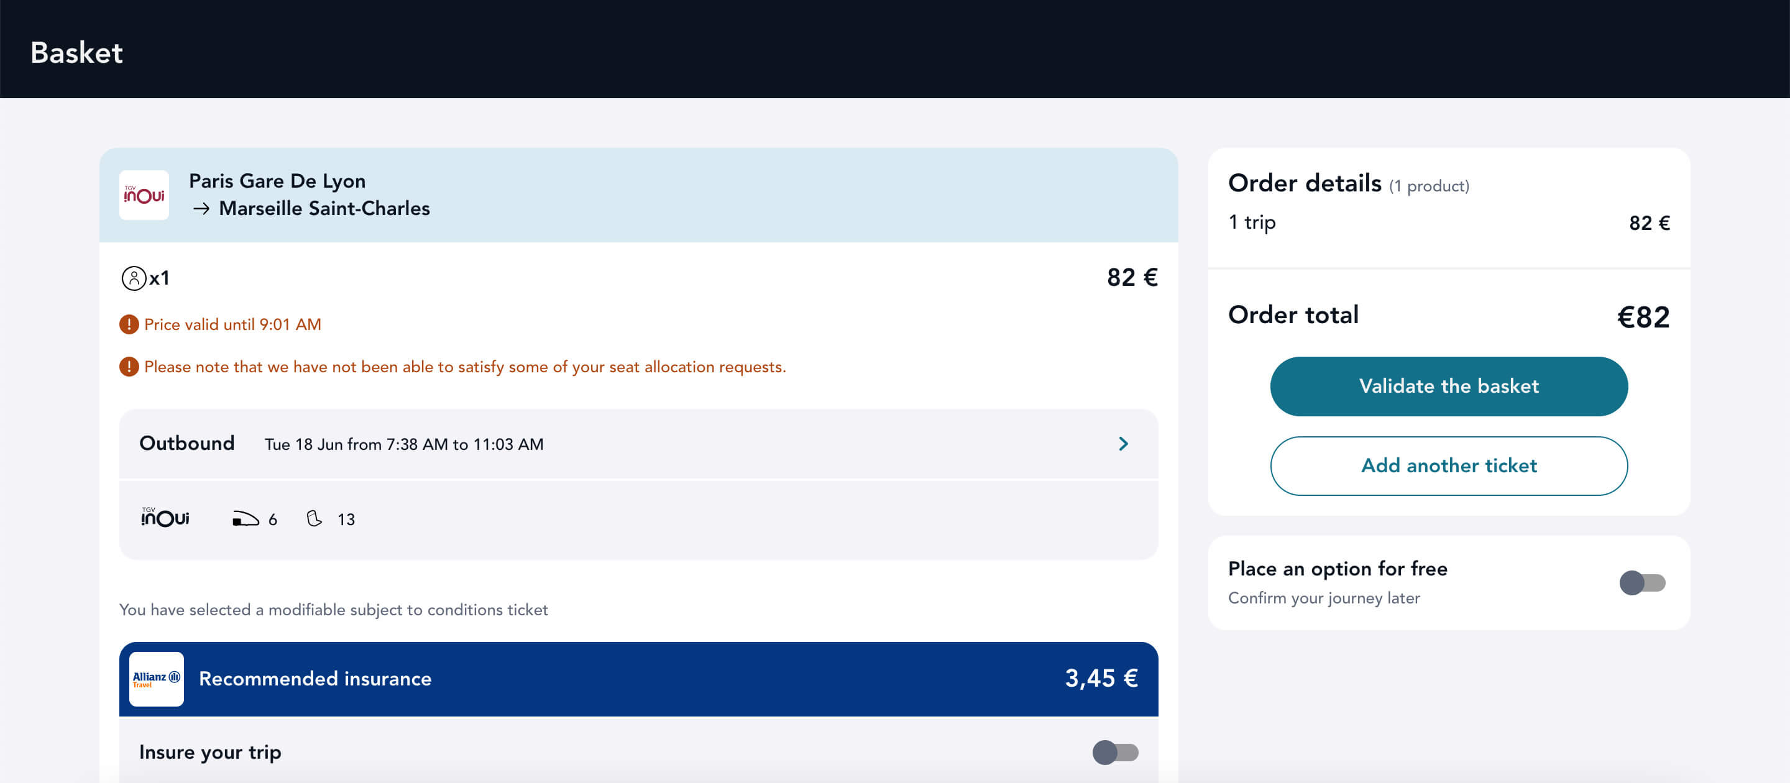Click the alert icon next to seat allocation notice
This screenshot has width=1790, height=783.
click(129, 367)
